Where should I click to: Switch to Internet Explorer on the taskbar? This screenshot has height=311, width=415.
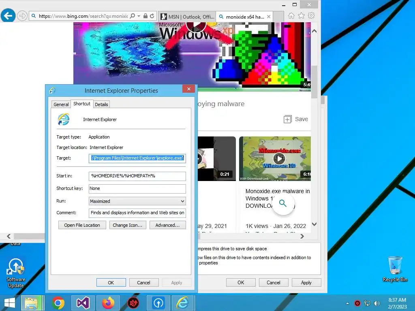coord(183,303)
